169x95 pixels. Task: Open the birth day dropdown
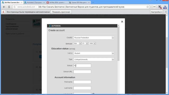(x=85, y=43)
